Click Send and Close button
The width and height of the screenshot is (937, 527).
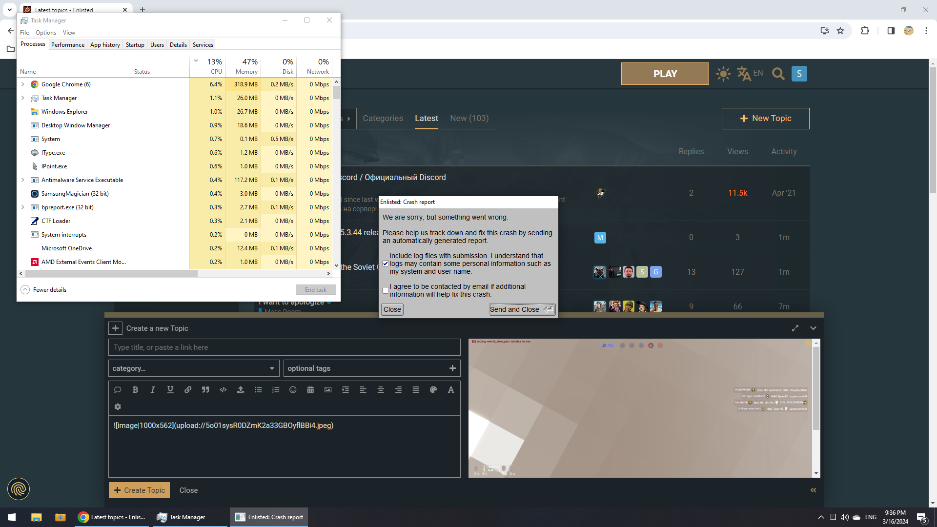[x=521, y=309]
